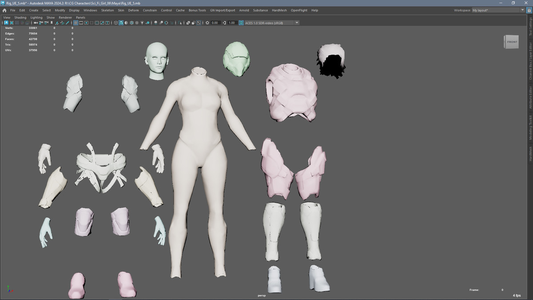This screenshot has height=300, width=533.
Task: Open the Attribute Editor side tab
Action: point(530,97)
